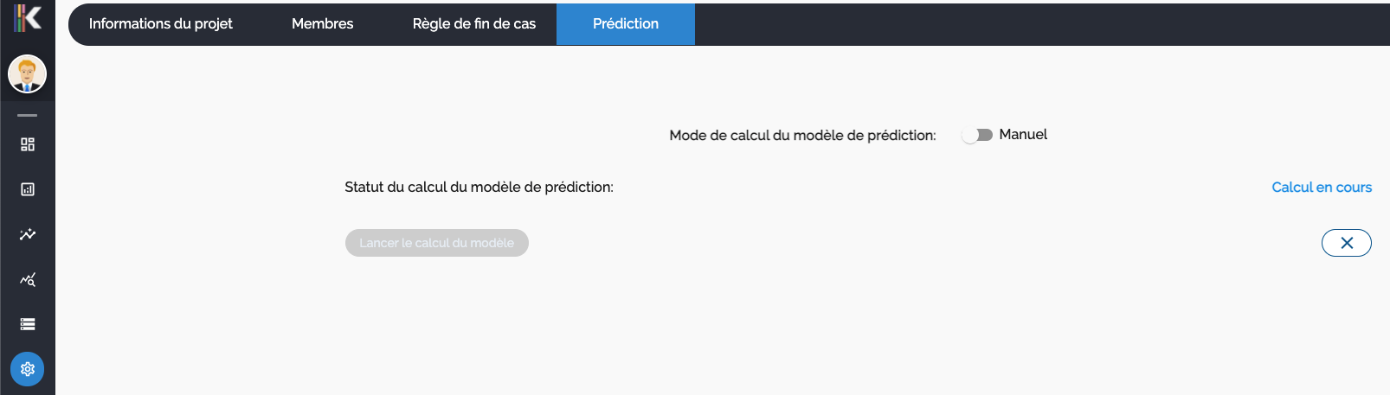Click the K logo in the sidebar
1390x395 pixels.
(28, 18)
